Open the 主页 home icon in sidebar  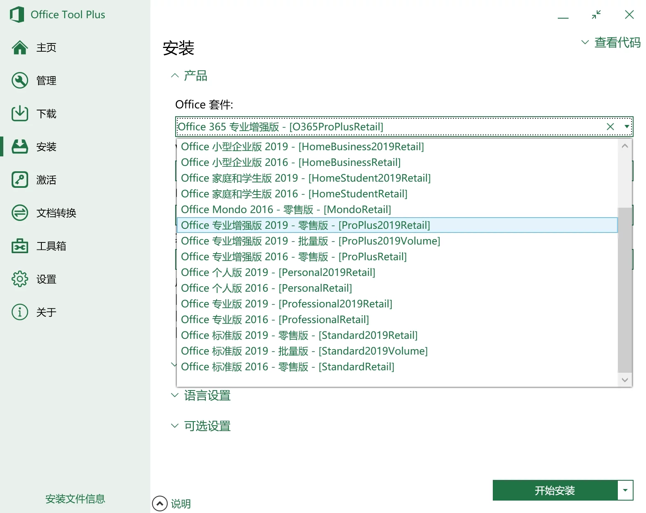point(20,48)
